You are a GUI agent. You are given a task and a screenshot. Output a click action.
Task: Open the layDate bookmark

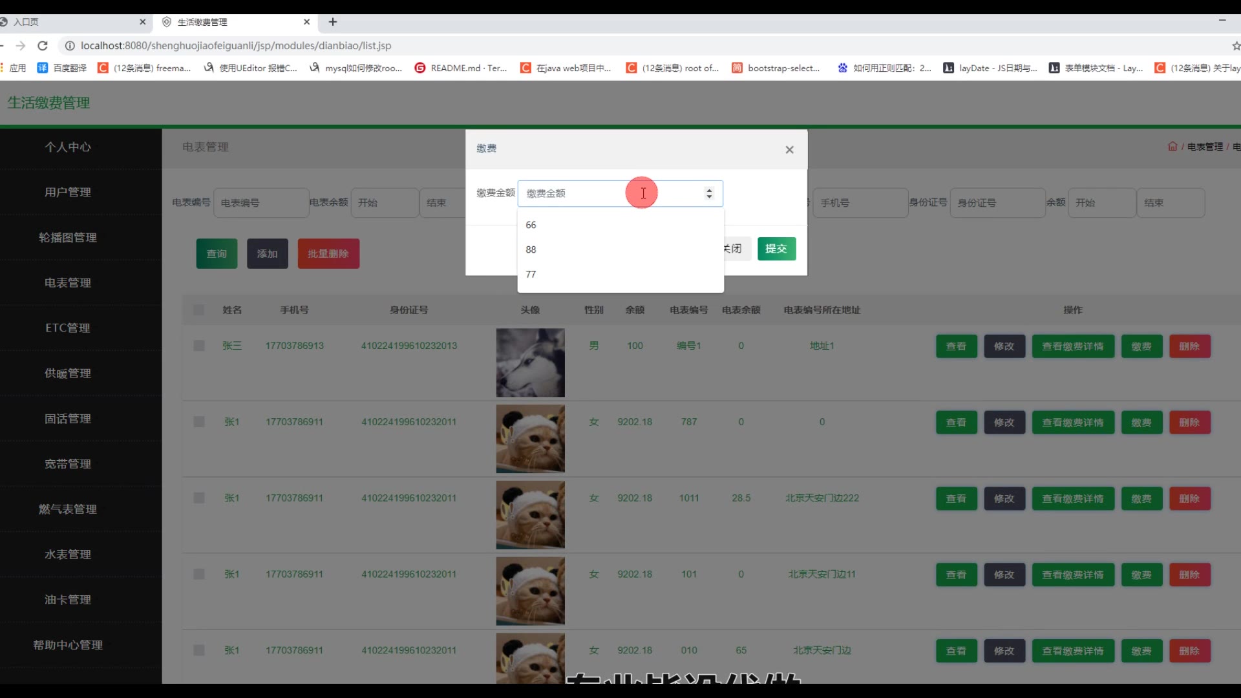point(990,68)
